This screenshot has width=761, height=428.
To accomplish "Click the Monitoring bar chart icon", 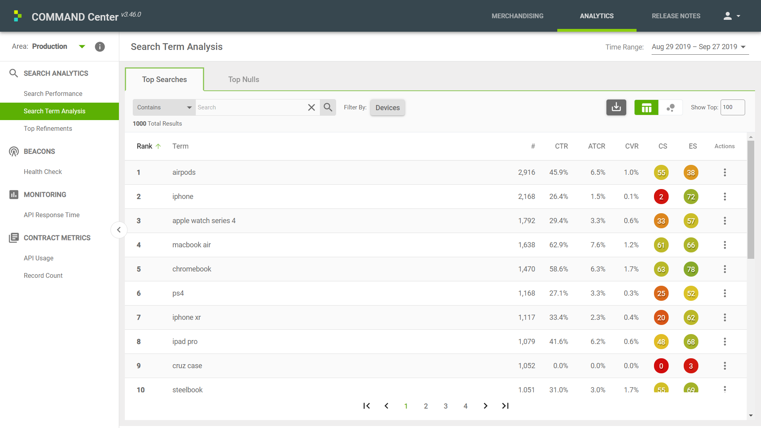I will click(x=14, y=195).
